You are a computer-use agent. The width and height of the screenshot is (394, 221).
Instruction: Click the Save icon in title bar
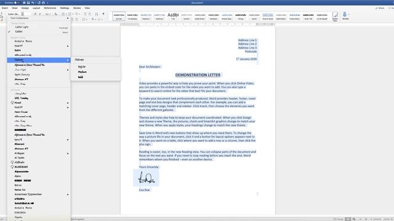(28, 2)
